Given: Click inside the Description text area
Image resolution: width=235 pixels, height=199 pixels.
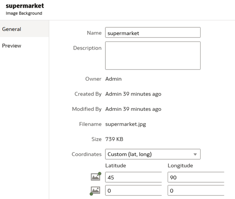Looking at the screenshot, I should pos(153,55).
